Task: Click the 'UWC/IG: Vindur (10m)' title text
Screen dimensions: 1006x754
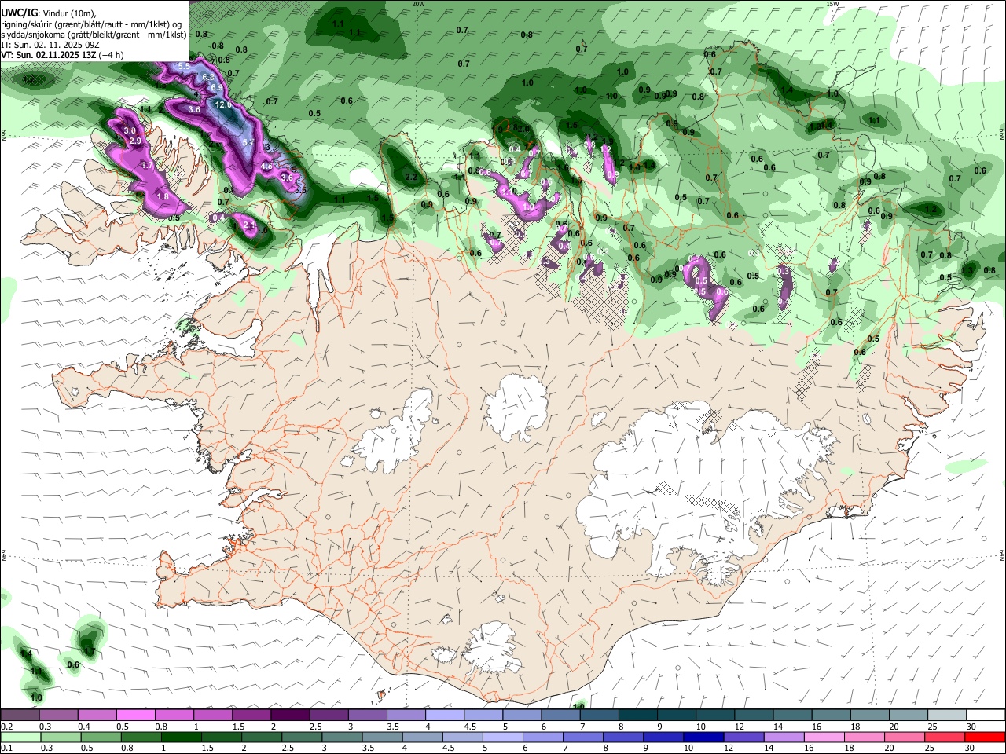Action: pos(49,13)
